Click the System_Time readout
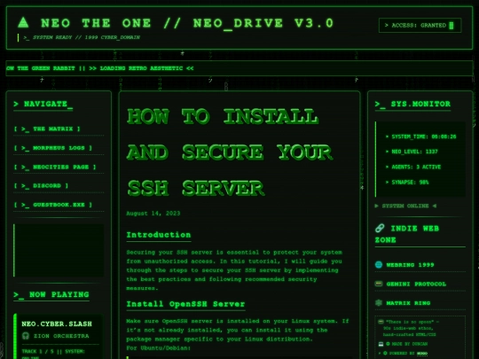 coord(421,137)
